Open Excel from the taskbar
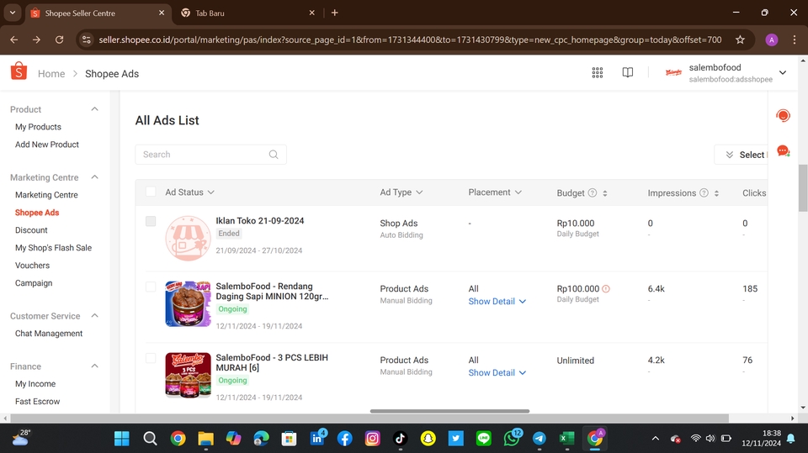Image resolution: width=808 pixels, height=453 pixels. (566, 439)
